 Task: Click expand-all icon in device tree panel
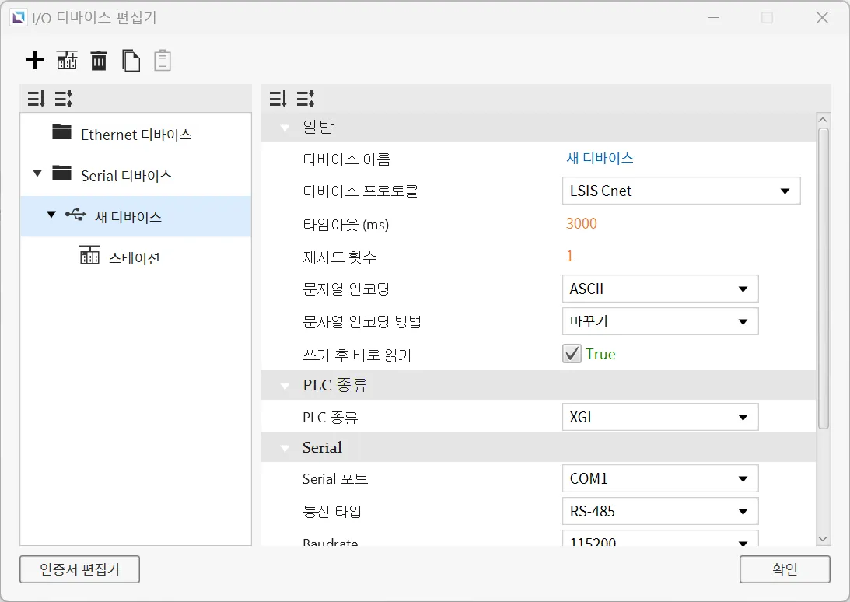coord(37,99)
